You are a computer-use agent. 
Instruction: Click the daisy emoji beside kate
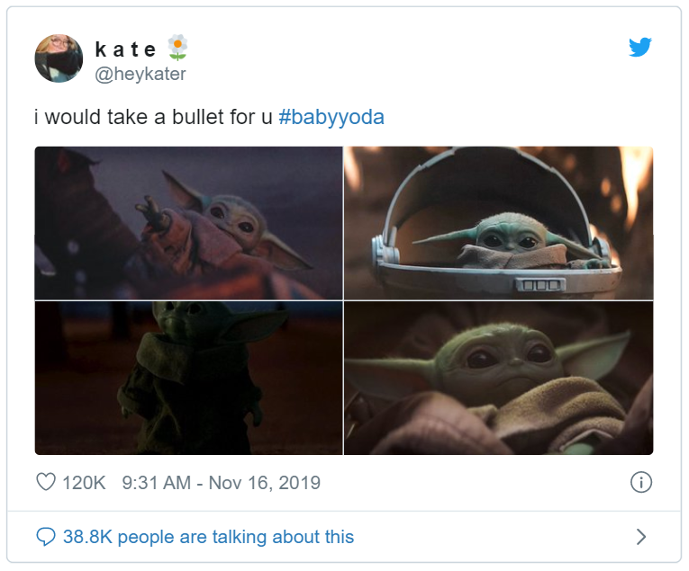[178, 47]
